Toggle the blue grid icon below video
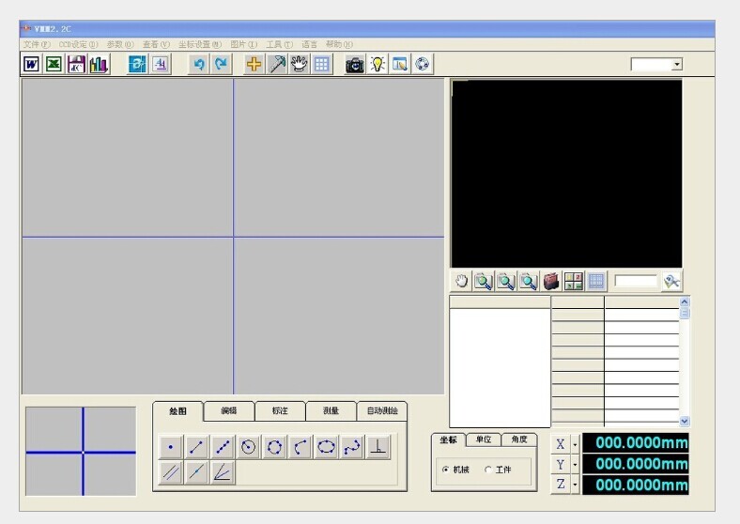 [596, 282]
